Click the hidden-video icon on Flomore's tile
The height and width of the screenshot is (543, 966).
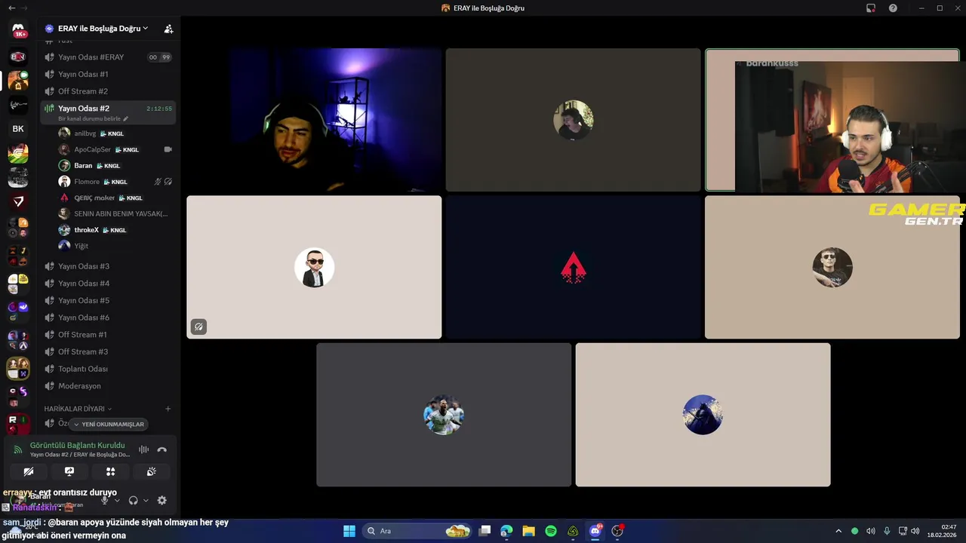198,327
